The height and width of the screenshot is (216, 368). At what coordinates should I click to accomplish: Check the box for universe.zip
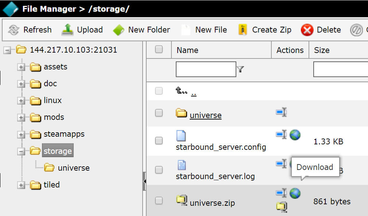pos(159,201)
